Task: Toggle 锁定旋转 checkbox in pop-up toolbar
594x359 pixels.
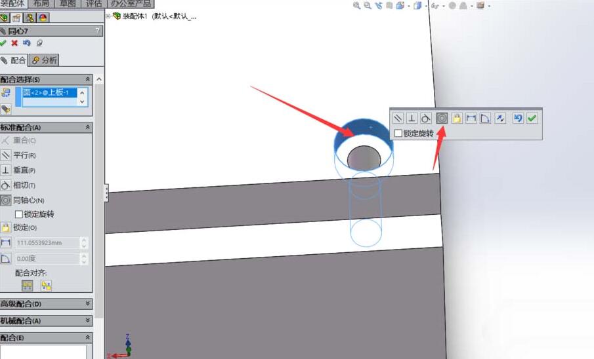Action: pyautogui.click(x=398, y=133)
